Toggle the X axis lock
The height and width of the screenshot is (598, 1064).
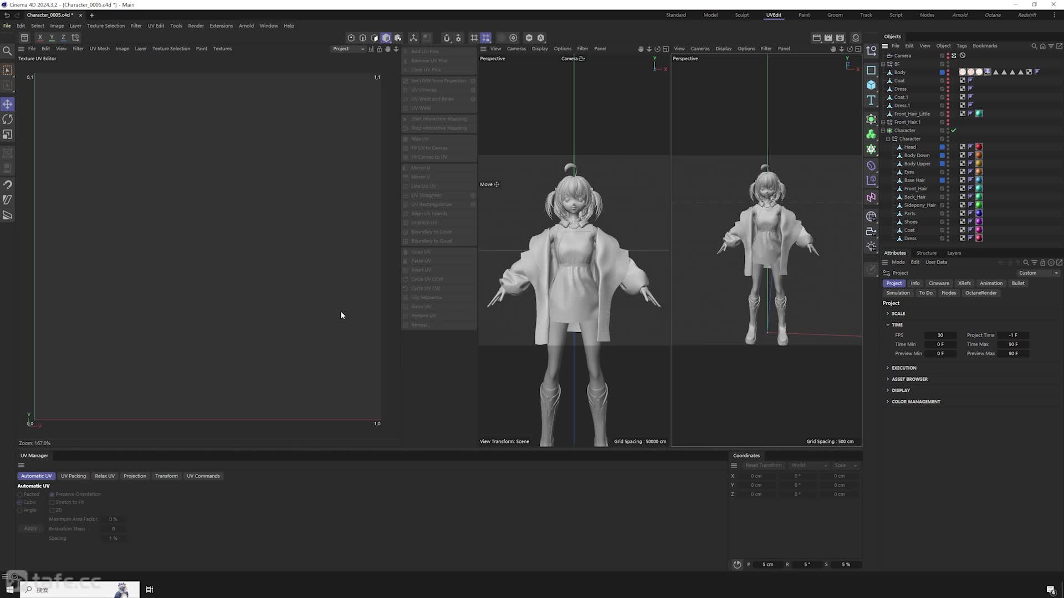click(x=40, y=38)
